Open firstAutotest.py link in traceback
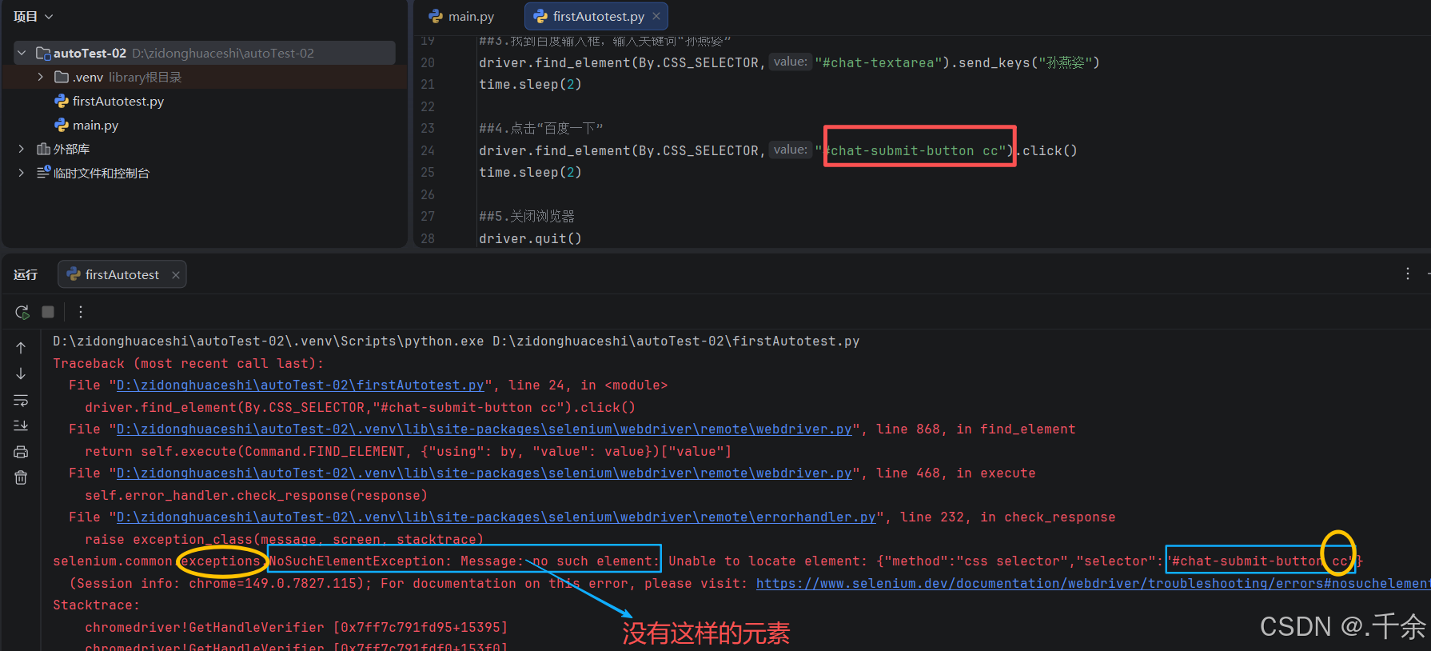 coord(301,385)
